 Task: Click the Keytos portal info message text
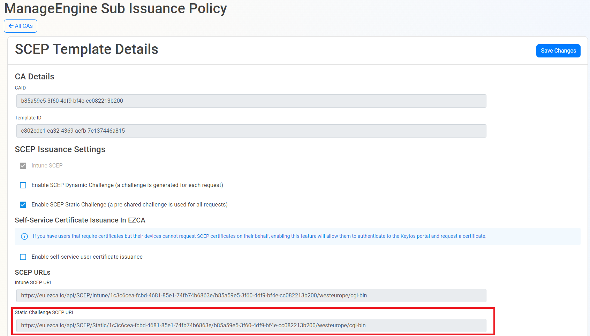pyautogui.click(x=259, y=236)
